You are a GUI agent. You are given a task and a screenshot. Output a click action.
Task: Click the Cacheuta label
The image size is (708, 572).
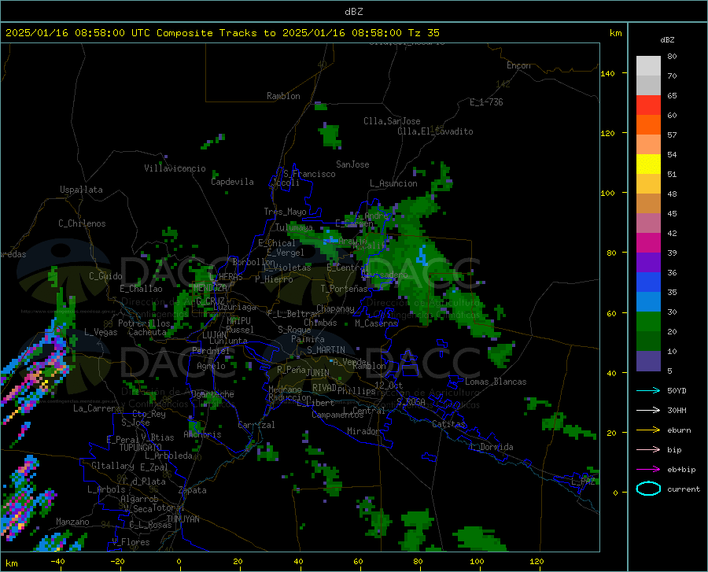(147, 332)
